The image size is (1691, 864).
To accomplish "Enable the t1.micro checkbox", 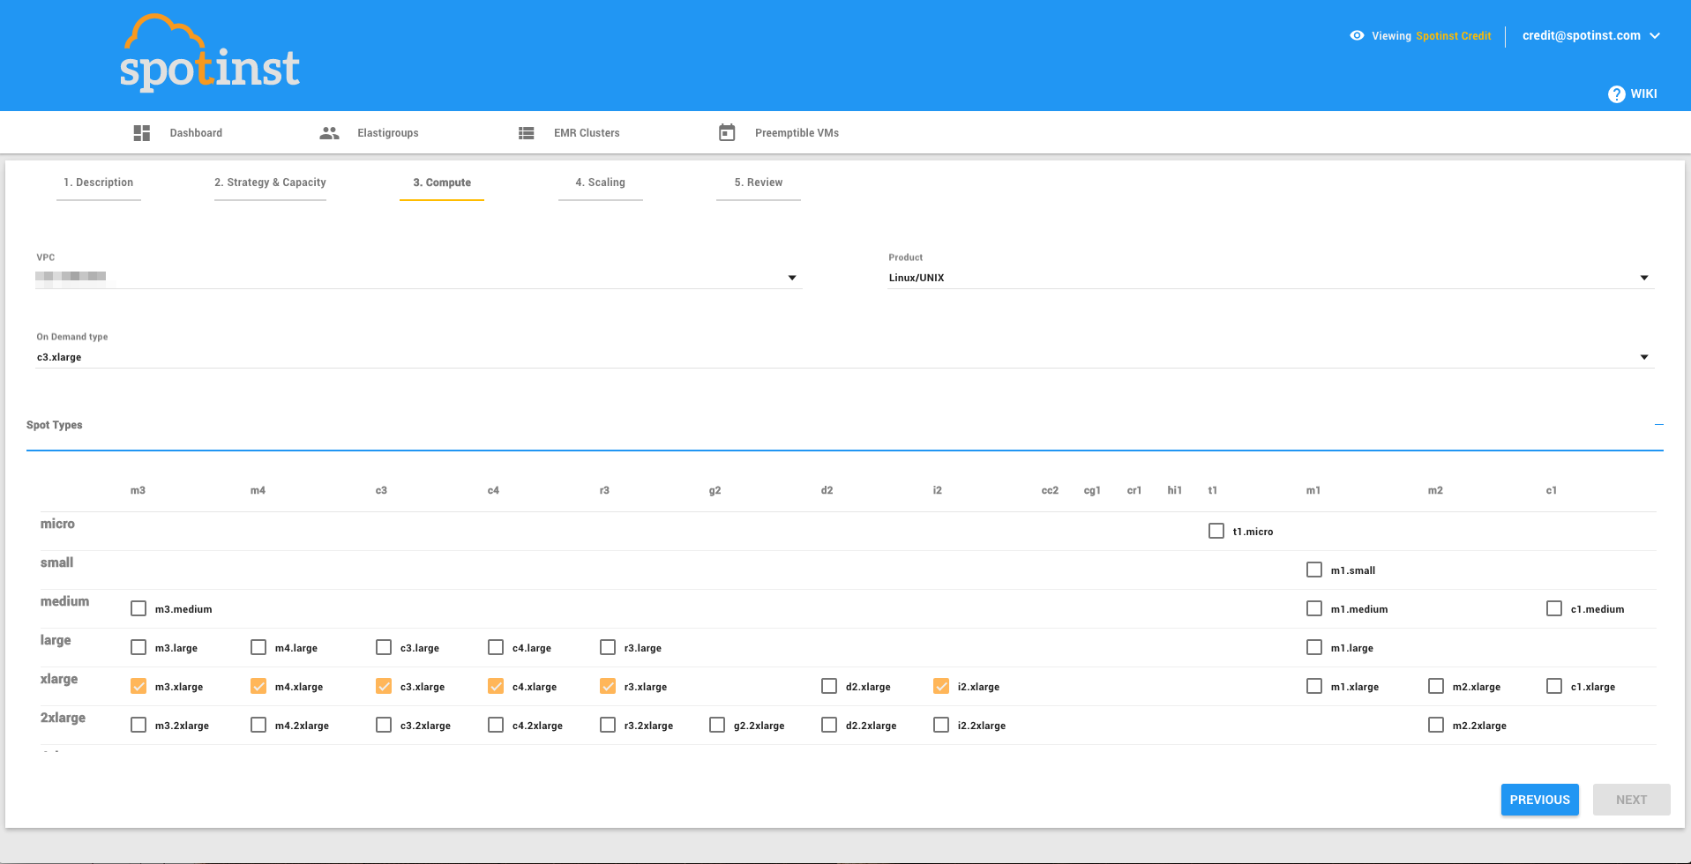I will pyautogui.click(x=1216, y=532).
